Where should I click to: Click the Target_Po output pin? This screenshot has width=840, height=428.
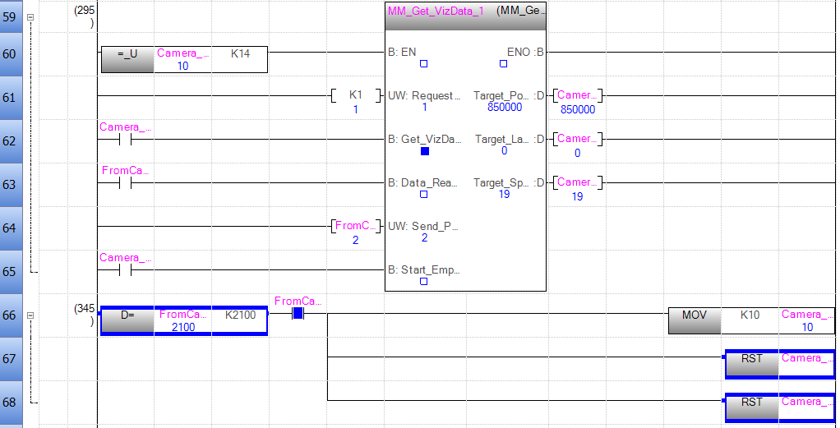pos(509,95)
